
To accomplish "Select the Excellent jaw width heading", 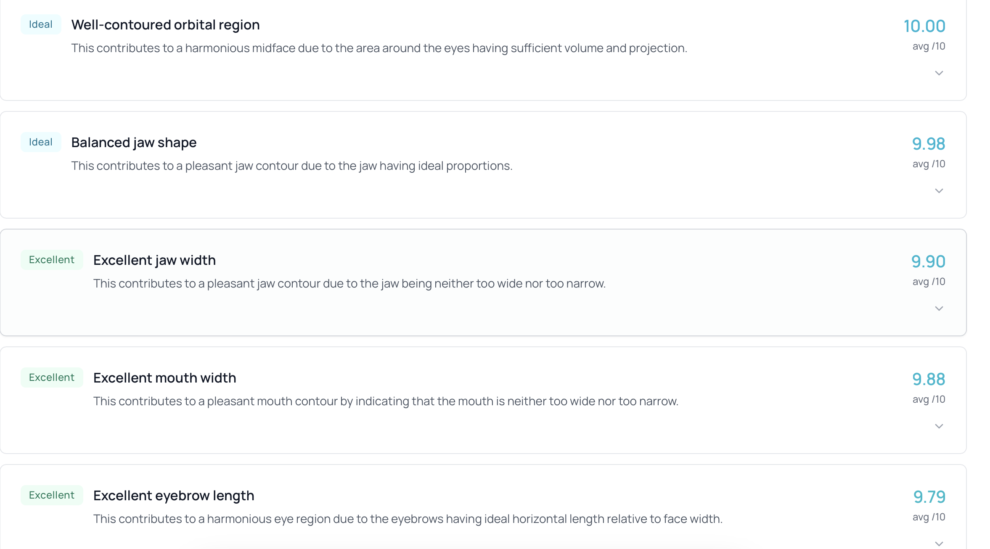I will (x=154, y=260).
